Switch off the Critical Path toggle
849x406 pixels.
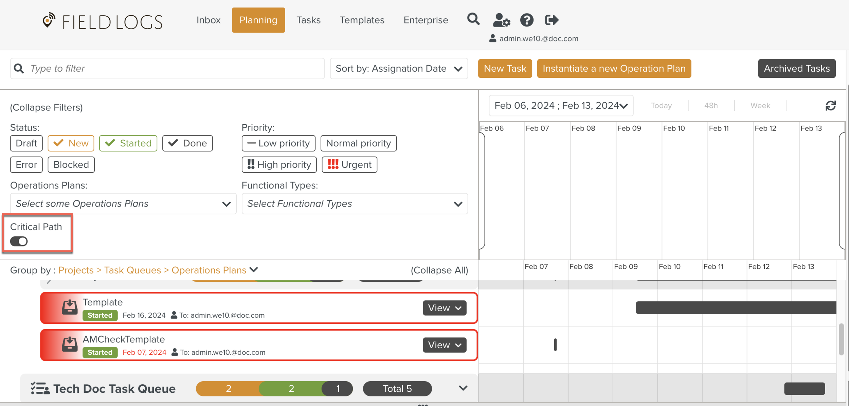pos(19,241)
